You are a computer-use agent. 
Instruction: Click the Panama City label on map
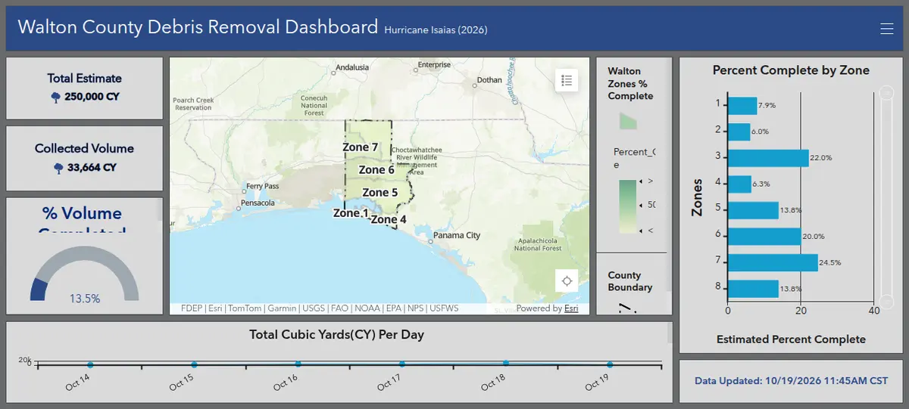tap(458, 235)
